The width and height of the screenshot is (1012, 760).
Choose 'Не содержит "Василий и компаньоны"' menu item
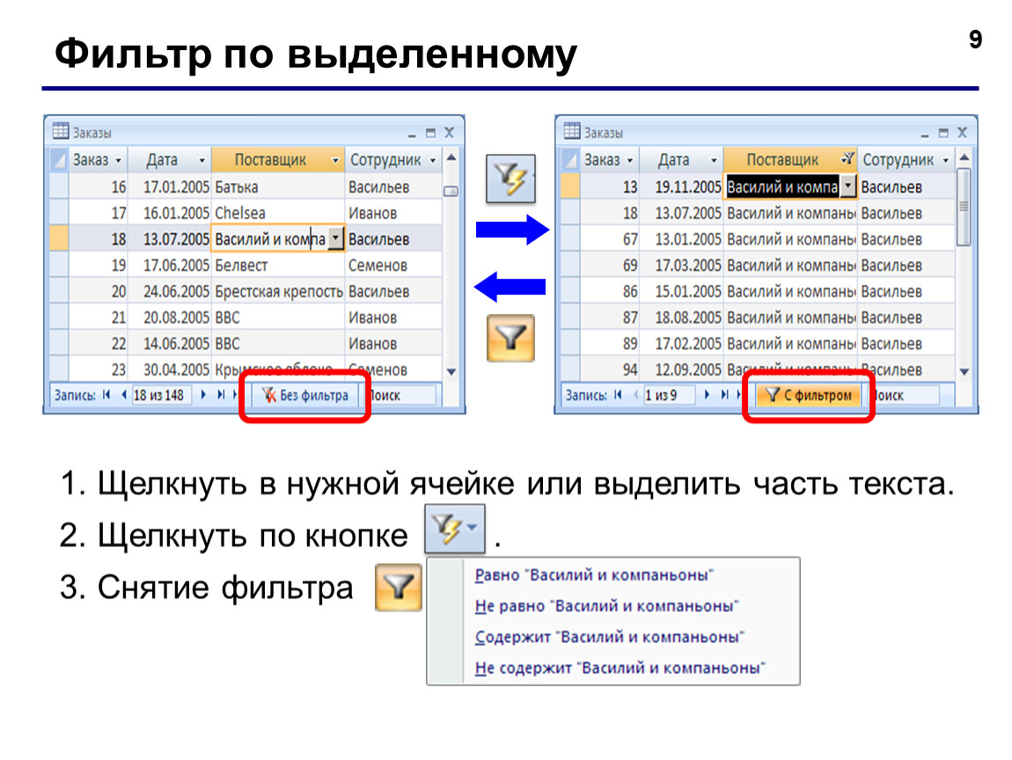coord(620,668)
